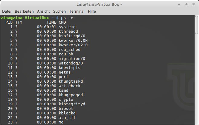
Task: Open the Suchen menu
Action: point(59,11)
